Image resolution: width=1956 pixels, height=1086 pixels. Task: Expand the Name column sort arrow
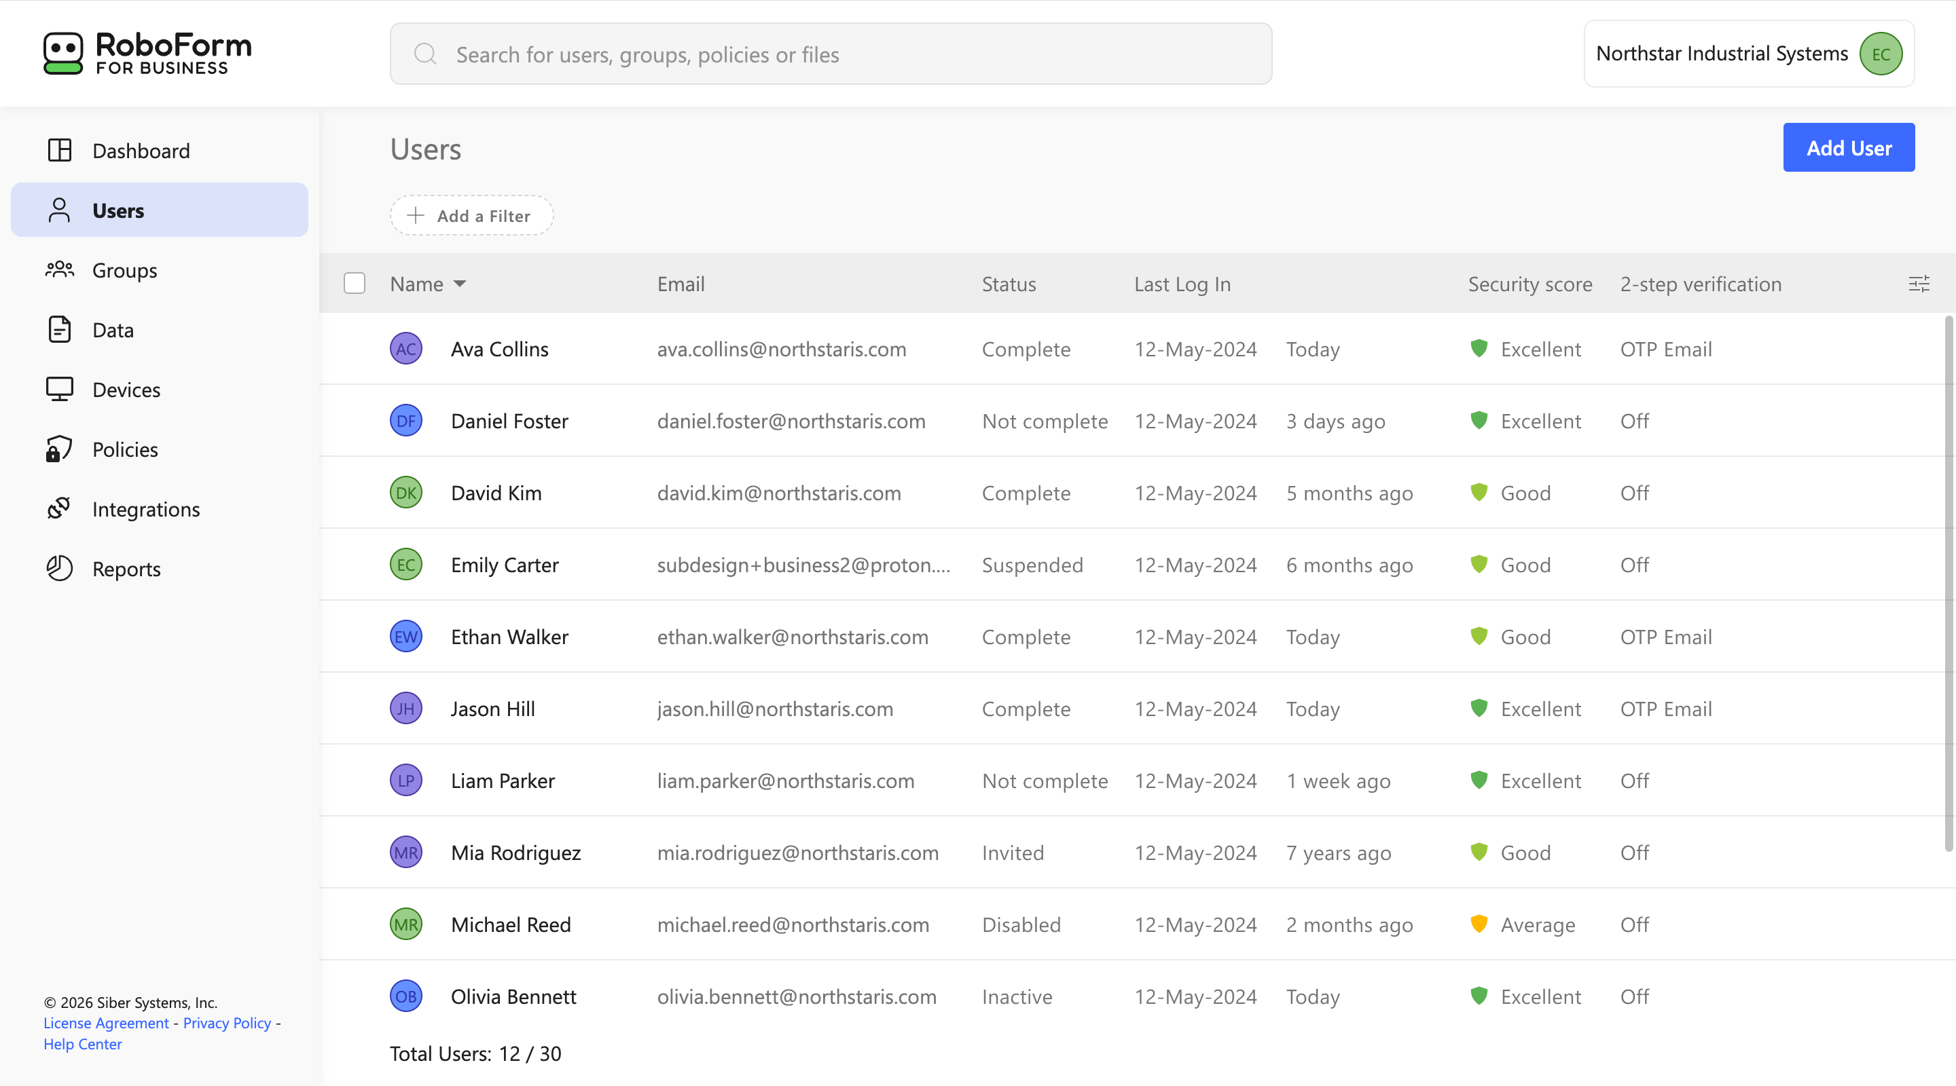coord(459,284)
